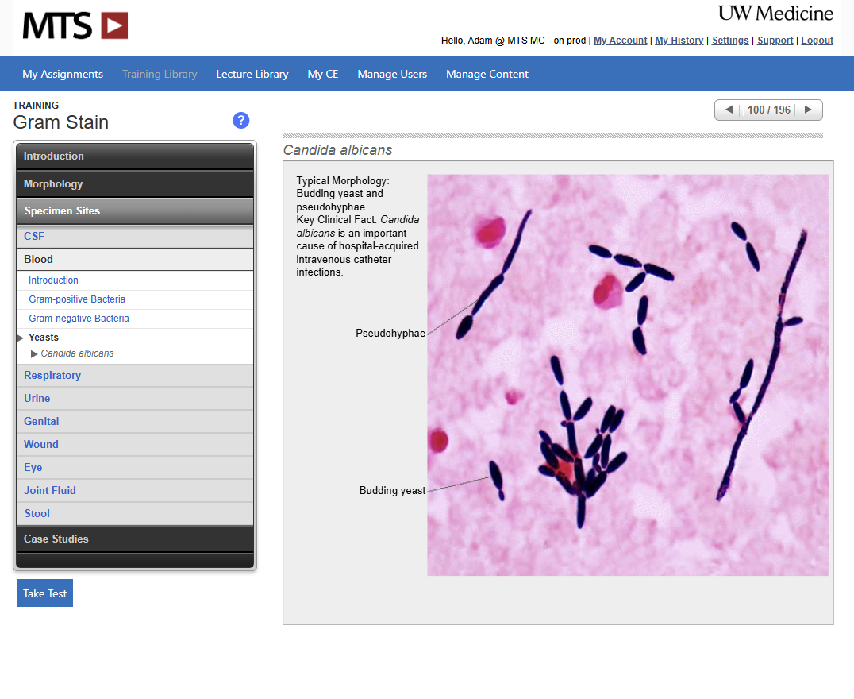854x699 pixels.
Task: Open the My Account link
Action: point(620,41)
